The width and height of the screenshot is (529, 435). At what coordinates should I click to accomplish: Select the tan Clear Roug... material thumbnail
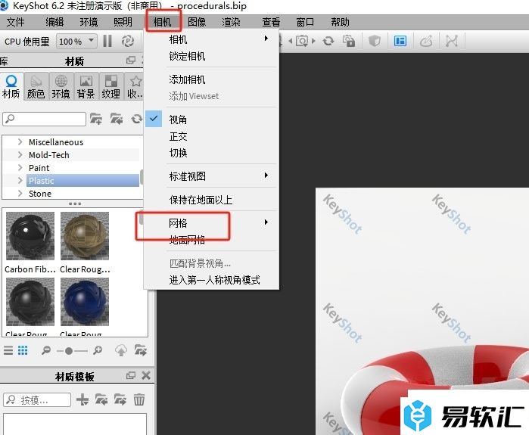85,236
